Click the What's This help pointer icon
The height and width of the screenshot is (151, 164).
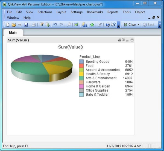point(113,25)
